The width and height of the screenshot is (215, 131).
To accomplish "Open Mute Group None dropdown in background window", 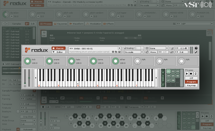I will (28, 120).
